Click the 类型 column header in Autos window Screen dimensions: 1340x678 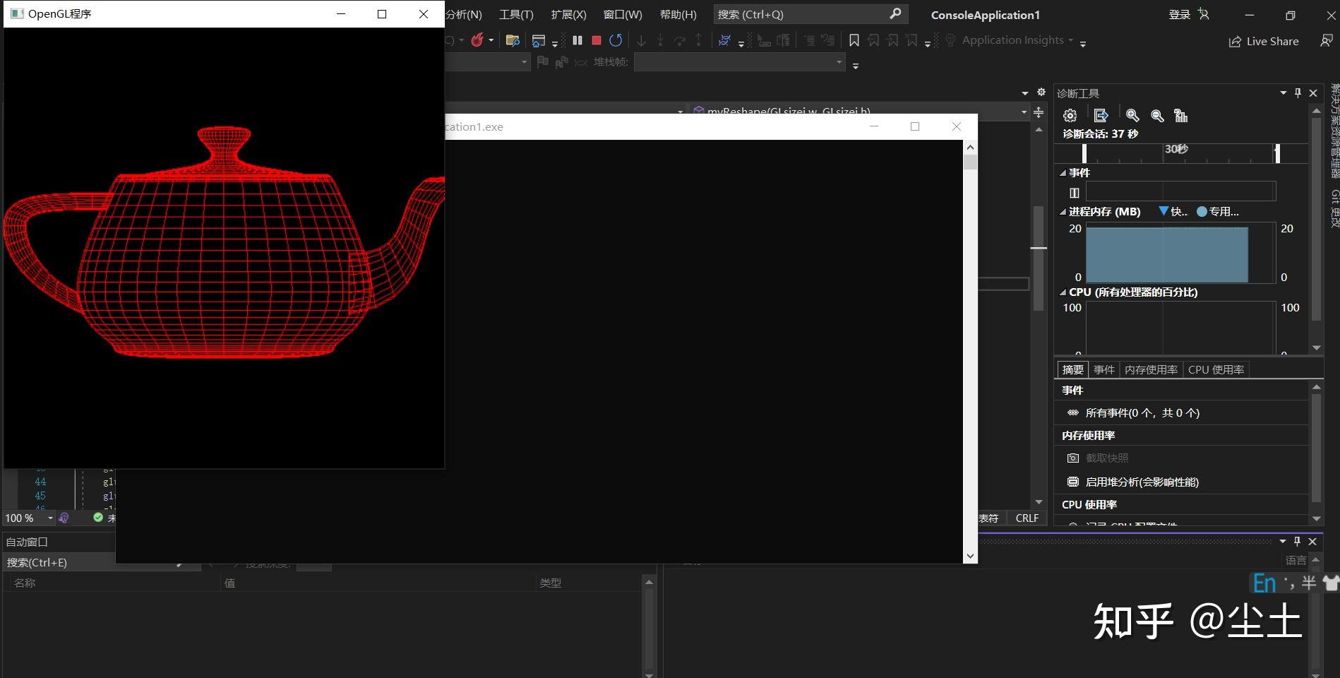[x=551, y=583]
